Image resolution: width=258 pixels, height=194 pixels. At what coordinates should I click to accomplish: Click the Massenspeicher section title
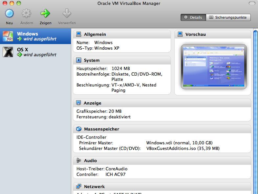101,129
